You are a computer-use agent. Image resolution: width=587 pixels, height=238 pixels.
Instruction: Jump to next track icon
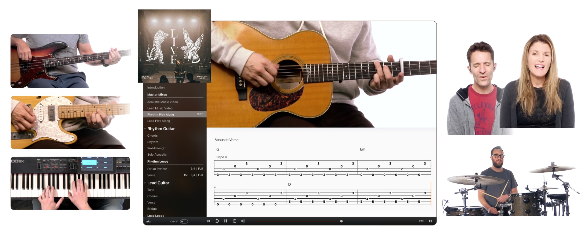point(430,221)
